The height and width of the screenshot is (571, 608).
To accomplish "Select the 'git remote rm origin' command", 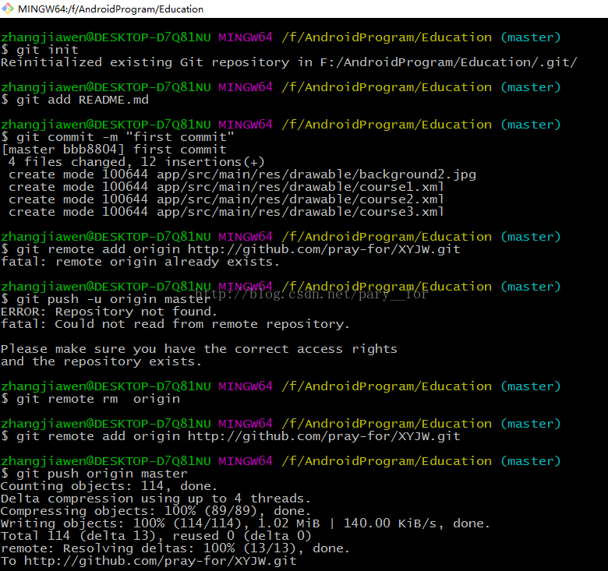I will 90,399.
